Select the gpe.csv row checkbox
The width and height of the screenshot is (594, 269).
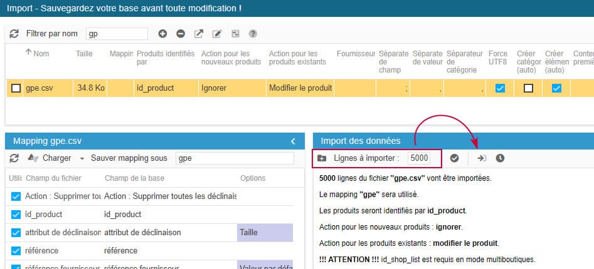pos(16,88)
